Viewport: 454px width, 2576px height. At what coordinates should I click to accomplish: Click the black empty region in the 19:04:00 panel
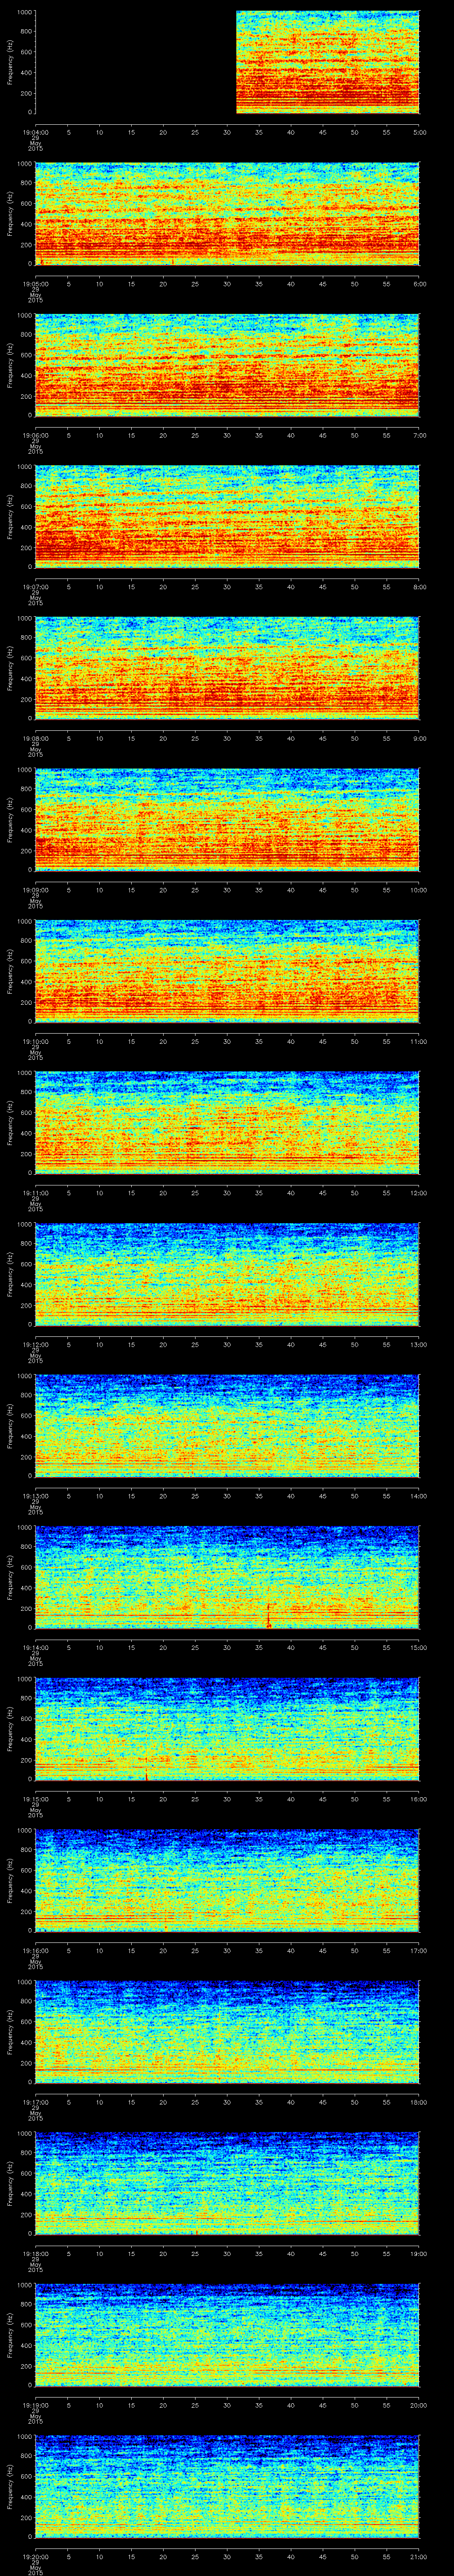tap(136, 62)
